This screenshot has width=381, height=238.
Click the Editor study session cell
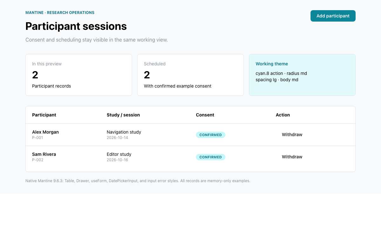click(x=119, y=157)
